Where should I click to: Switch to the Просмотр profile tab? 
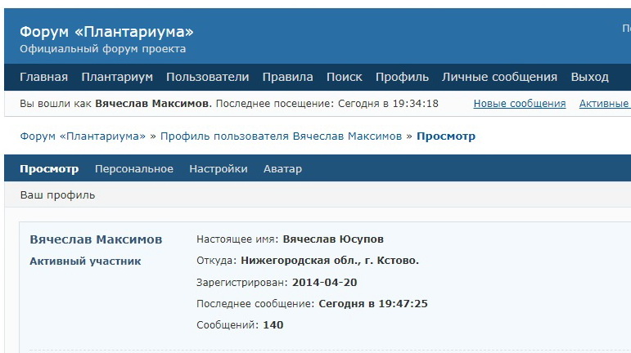tap(49, 169)
